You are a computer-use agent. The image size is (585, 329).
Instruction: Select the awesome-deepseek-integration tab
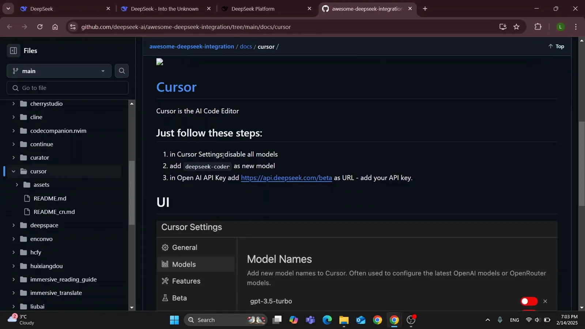(367, 9)
